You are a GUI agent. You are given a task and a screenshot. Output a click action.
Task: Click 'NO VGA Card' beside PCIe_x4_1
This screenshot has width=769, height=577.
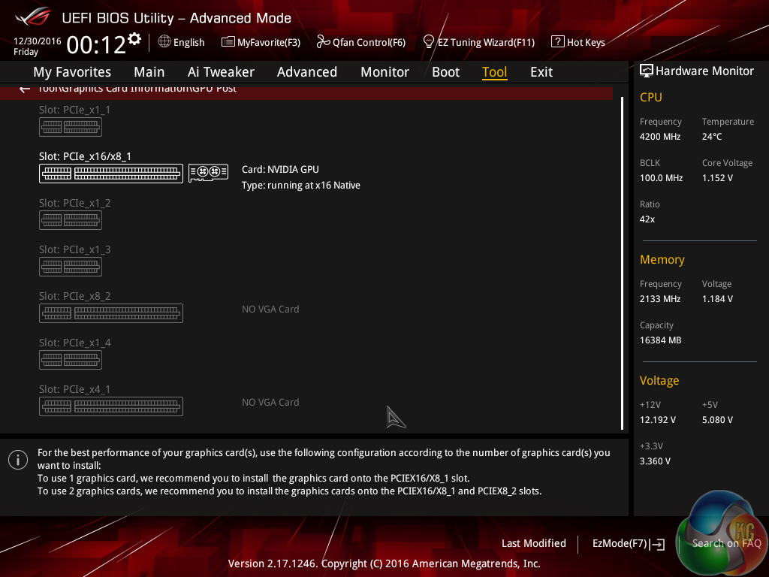pos(270,403)
